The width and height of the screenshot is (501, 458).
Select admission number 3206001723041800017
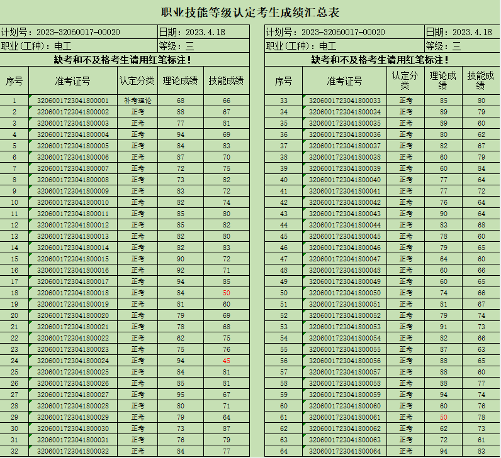[x=73, y=281]
